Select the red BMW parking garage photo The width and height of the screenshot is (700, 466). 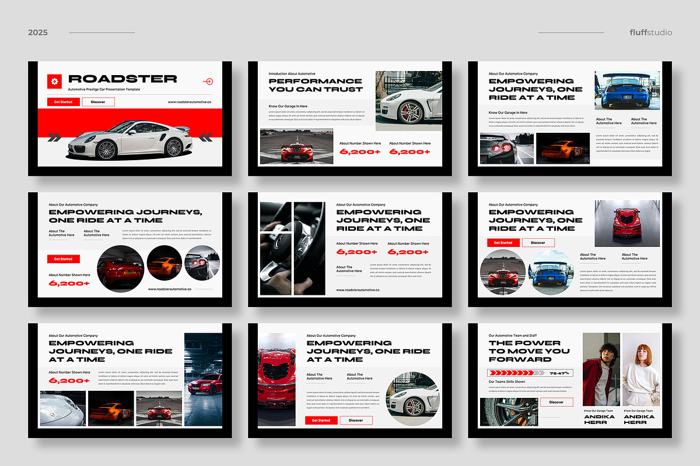204,379
